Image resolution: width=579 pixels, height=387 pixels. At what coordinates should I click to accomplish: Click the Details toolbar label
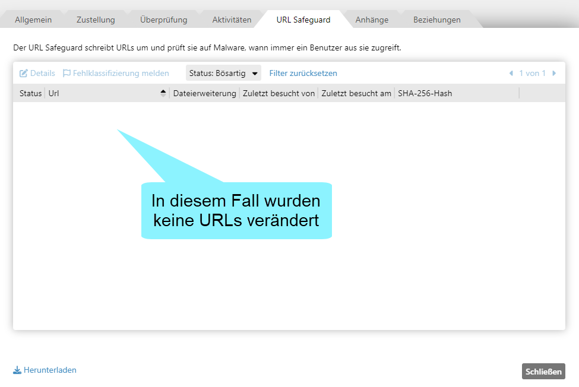pos(43,73)
